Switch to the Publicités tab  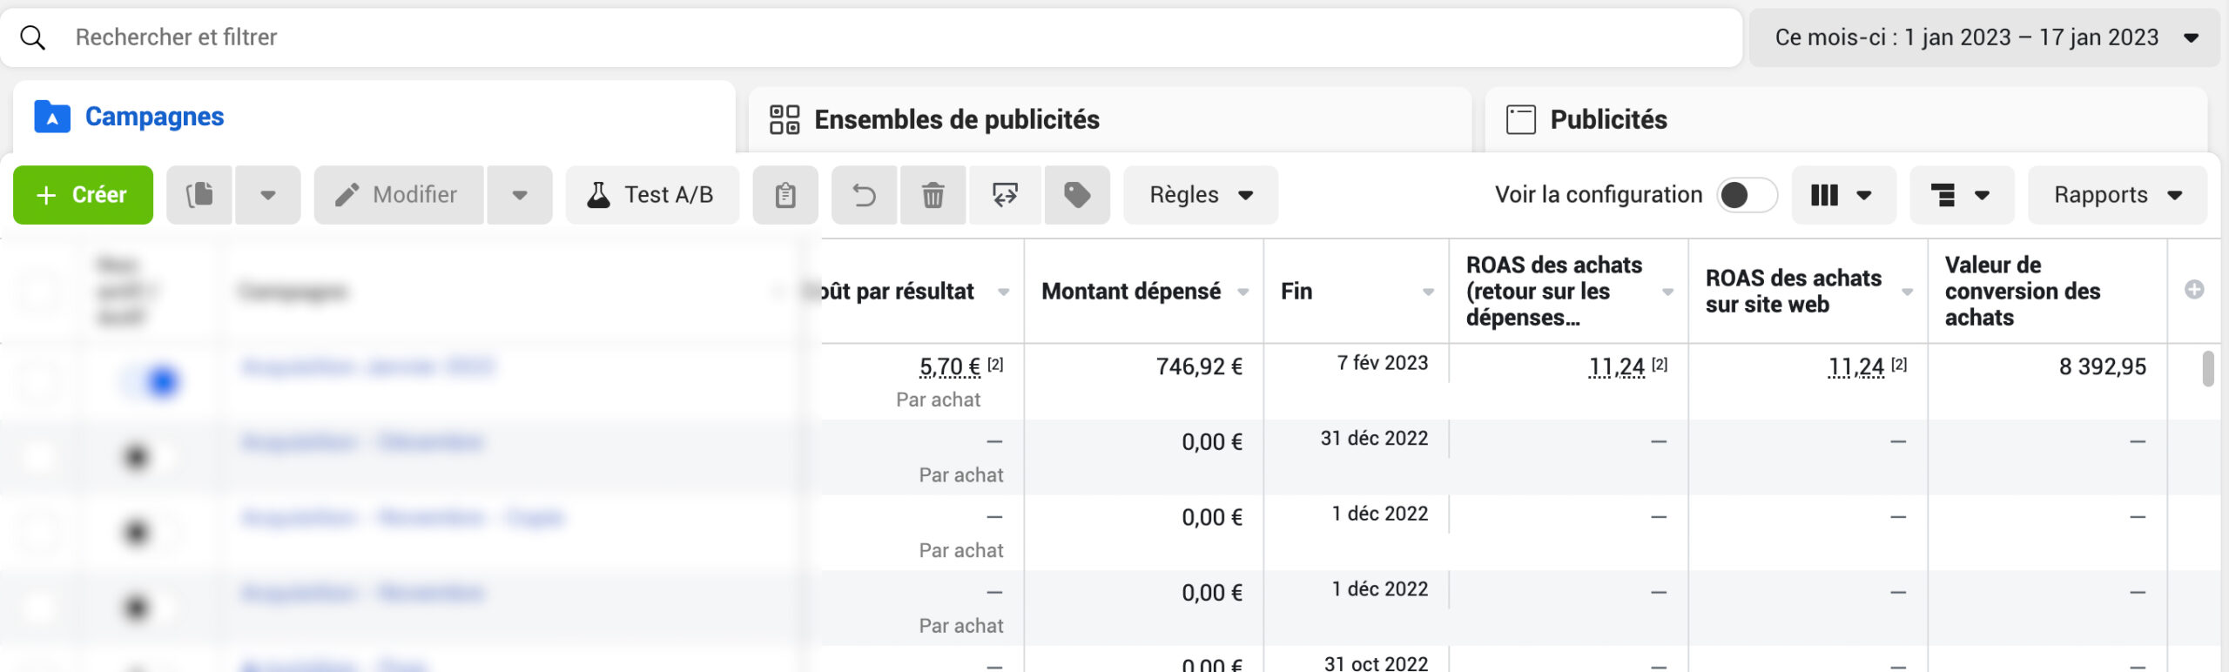[x=1846, y=119]
